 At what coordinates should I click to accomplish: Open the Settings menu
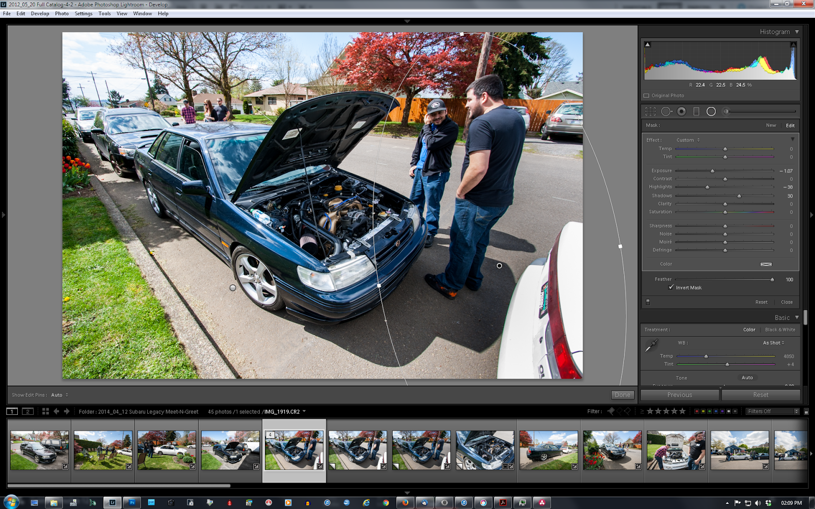[x=84, y=14]
